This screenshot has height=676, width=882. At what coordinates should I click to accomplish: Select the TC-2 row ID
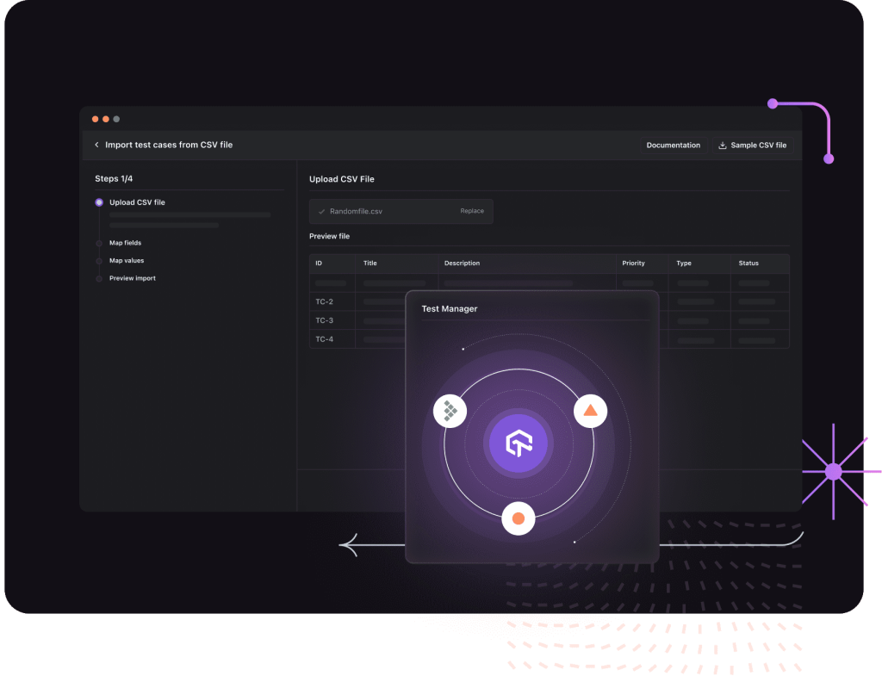[324, 302]
